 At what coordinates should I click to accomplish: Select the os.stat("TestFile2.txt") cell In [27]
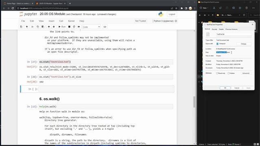point(106,62)
